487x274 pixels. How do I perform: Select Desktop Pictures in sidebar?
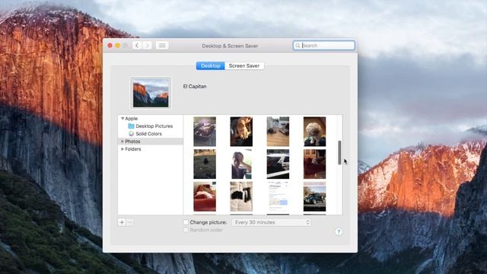(x=154, y=126)
